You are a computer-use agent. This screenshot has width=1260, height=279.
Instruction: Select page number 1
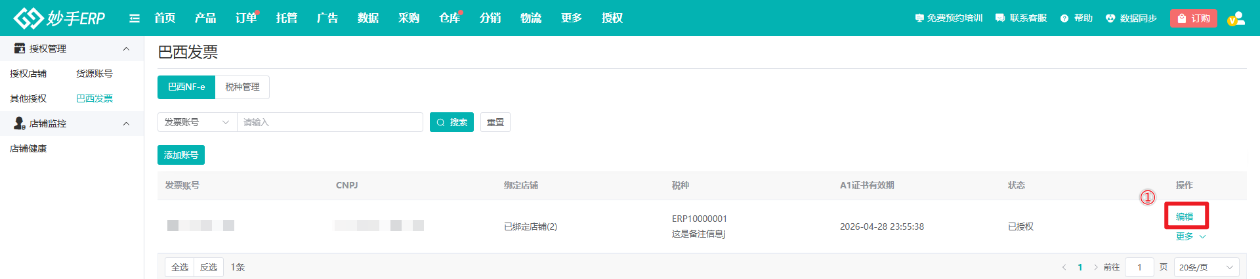tap(1080, 267)
